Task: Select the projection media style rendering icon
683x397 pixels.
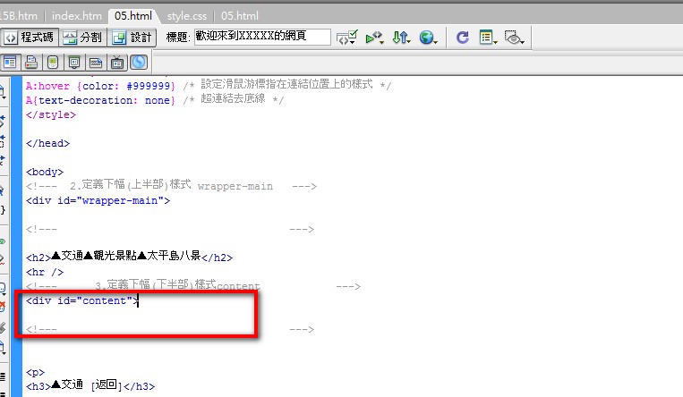Action: (x=74, y=62)
